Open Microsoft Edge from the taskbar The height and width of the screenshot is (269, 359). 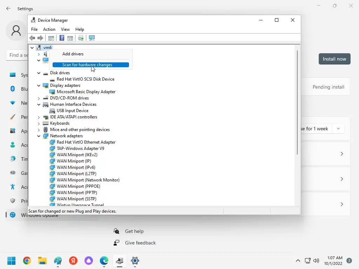[x=104, y=261]
